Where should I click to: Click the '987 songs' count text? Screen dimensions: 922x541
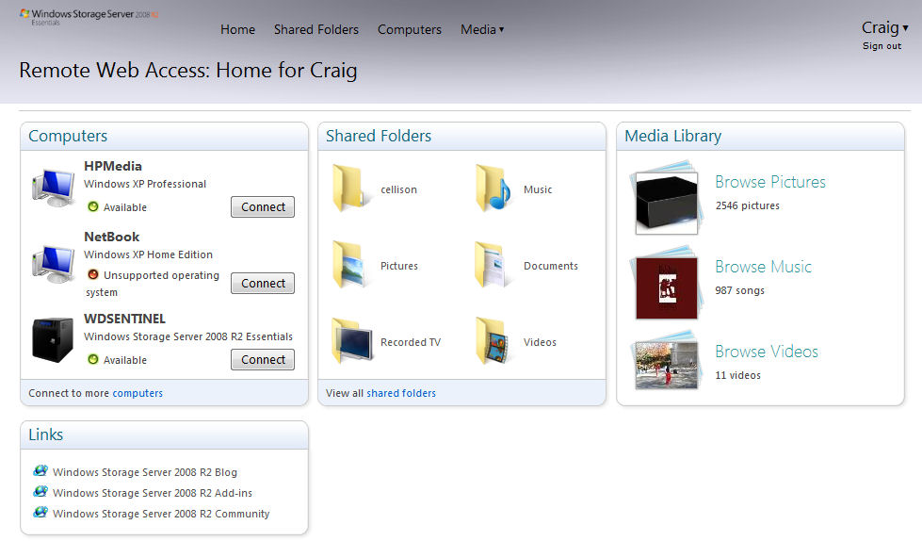[739, 290]
